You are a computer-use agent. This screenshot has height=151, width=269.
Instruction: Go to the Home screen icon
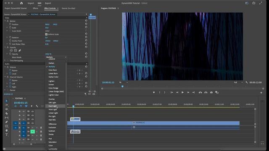click(21, 3)
